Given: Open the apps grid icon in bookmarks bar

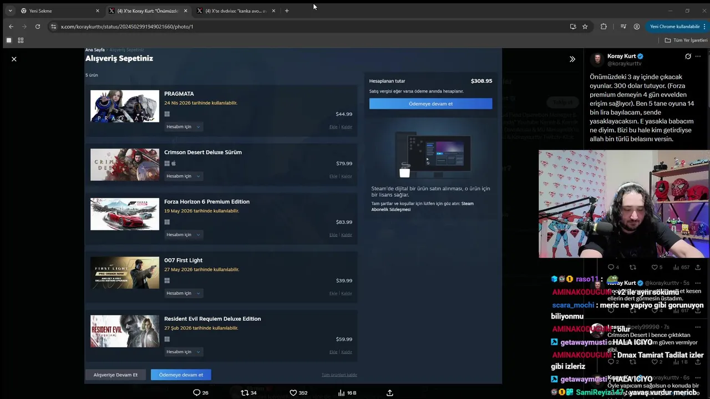Looking at the screenshot, I should [21, 40].
